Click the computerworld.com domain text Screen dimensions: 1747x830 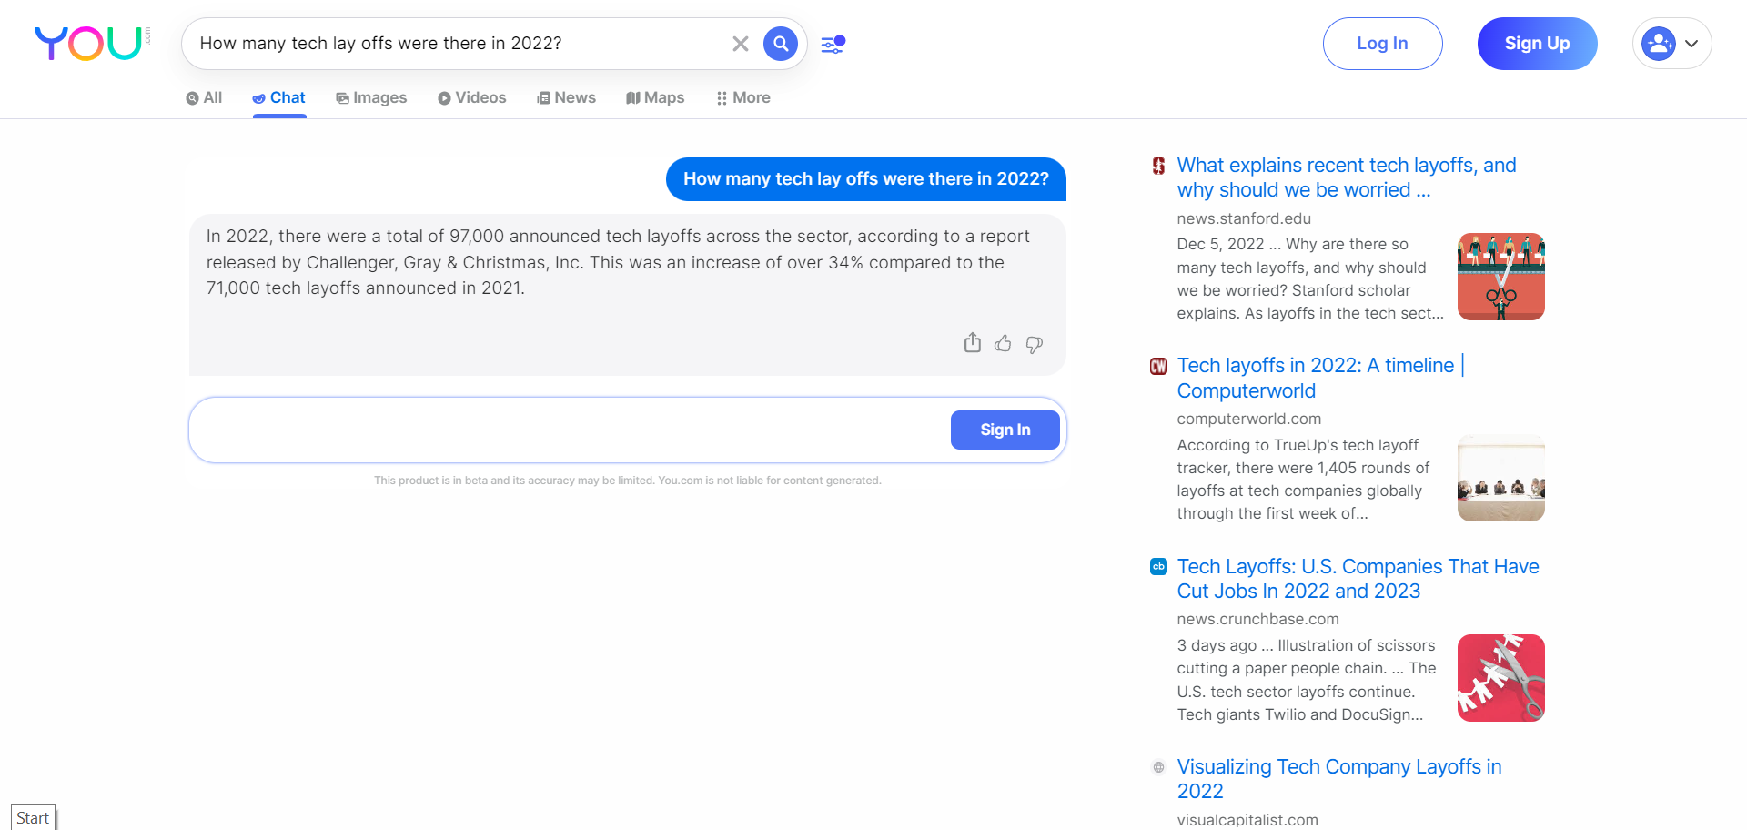1248,419
